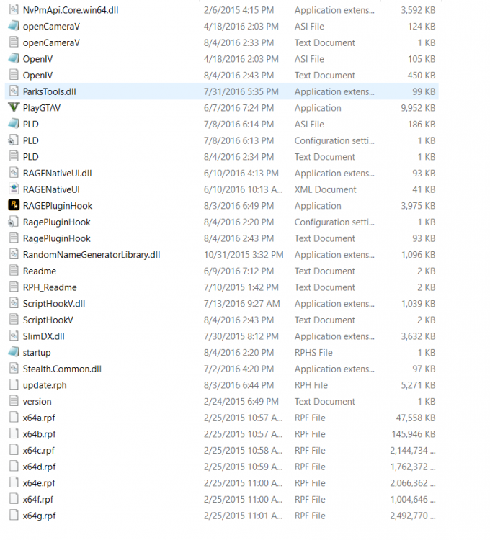Click the SlimDX.dll file icon
490x540 pixels.
tap(14, 336)
